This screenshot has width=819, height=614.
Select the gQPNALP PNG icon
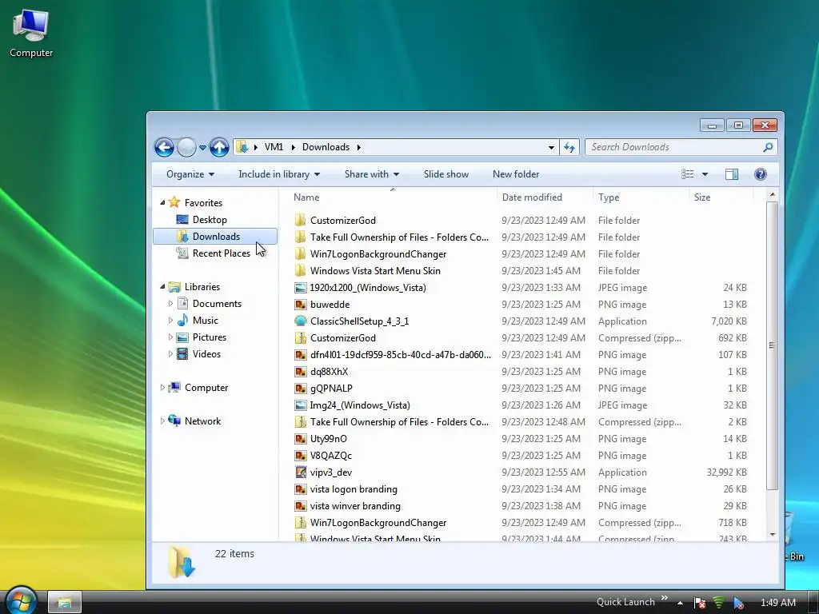[301, 389]
